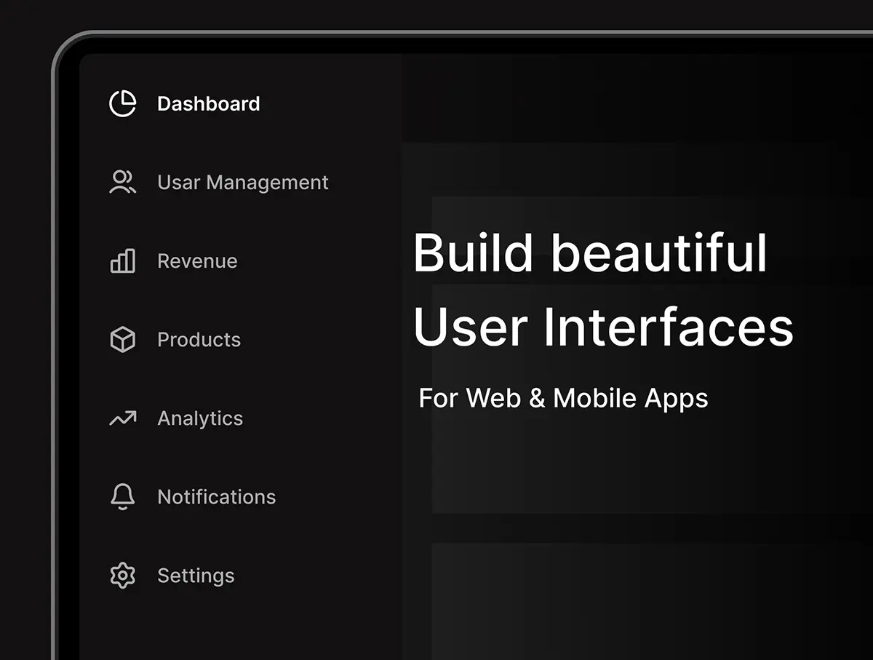
Task: Click the Usar Management people icon
Action: tap(122, 182)
